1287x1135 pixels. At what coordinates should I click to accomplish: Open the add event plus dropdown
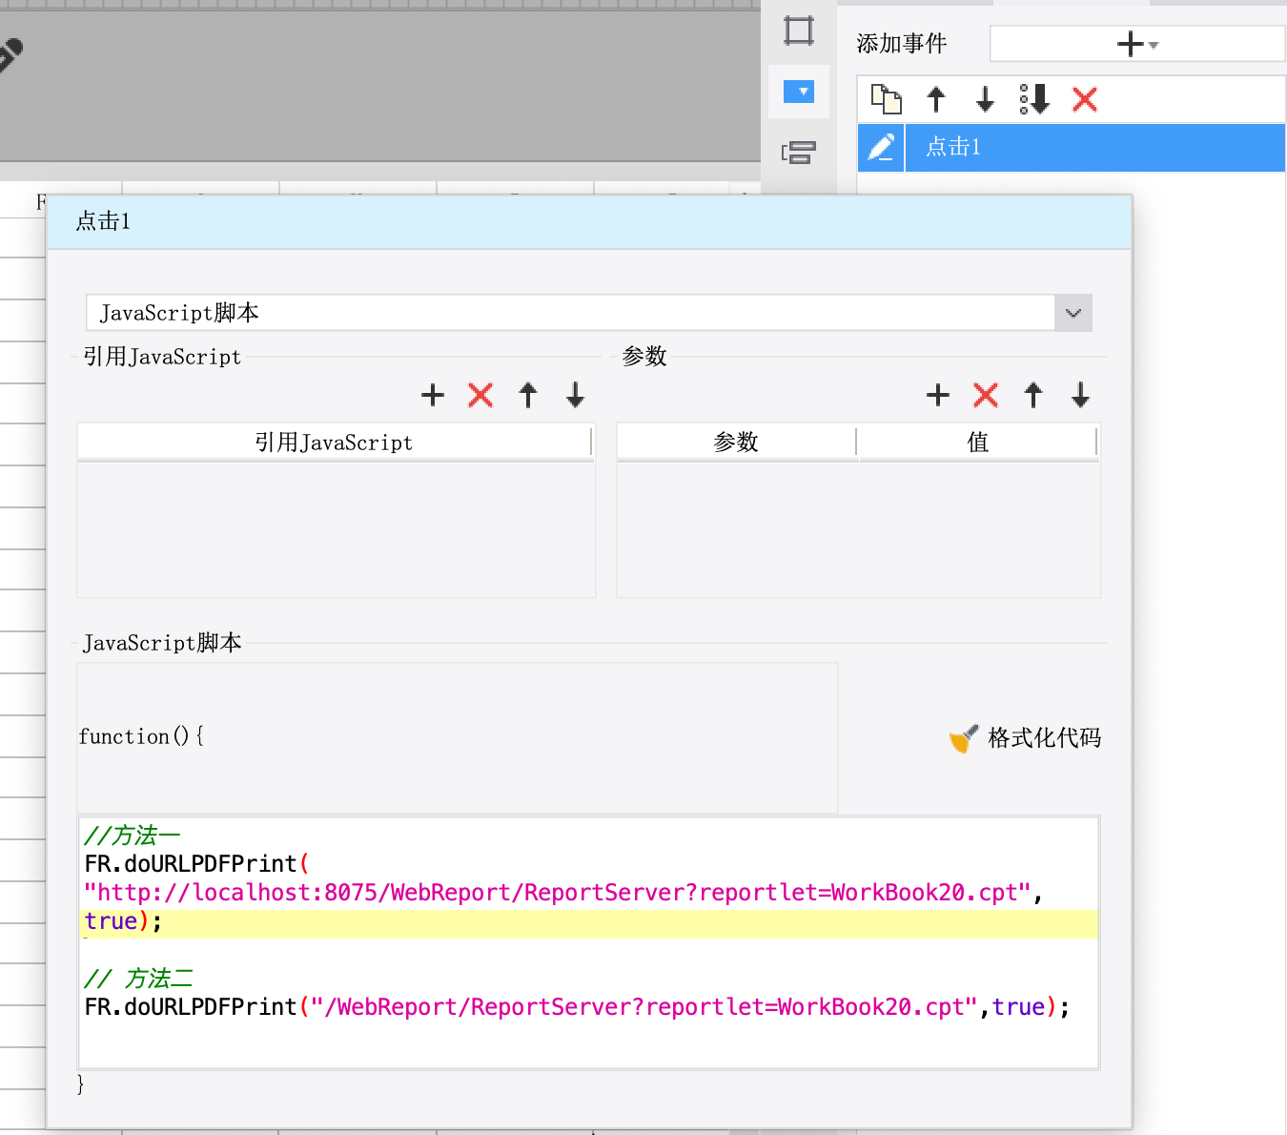point(1137,44)
